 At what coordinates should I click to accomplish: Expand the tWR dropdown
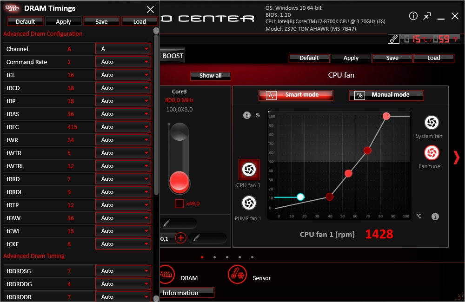[123, 140]
